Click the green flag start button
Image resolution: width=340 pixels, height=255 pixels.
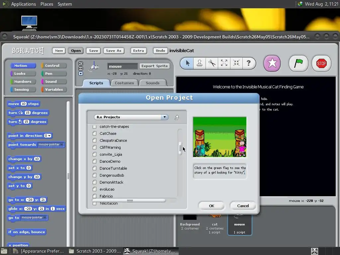click(298, 63)
